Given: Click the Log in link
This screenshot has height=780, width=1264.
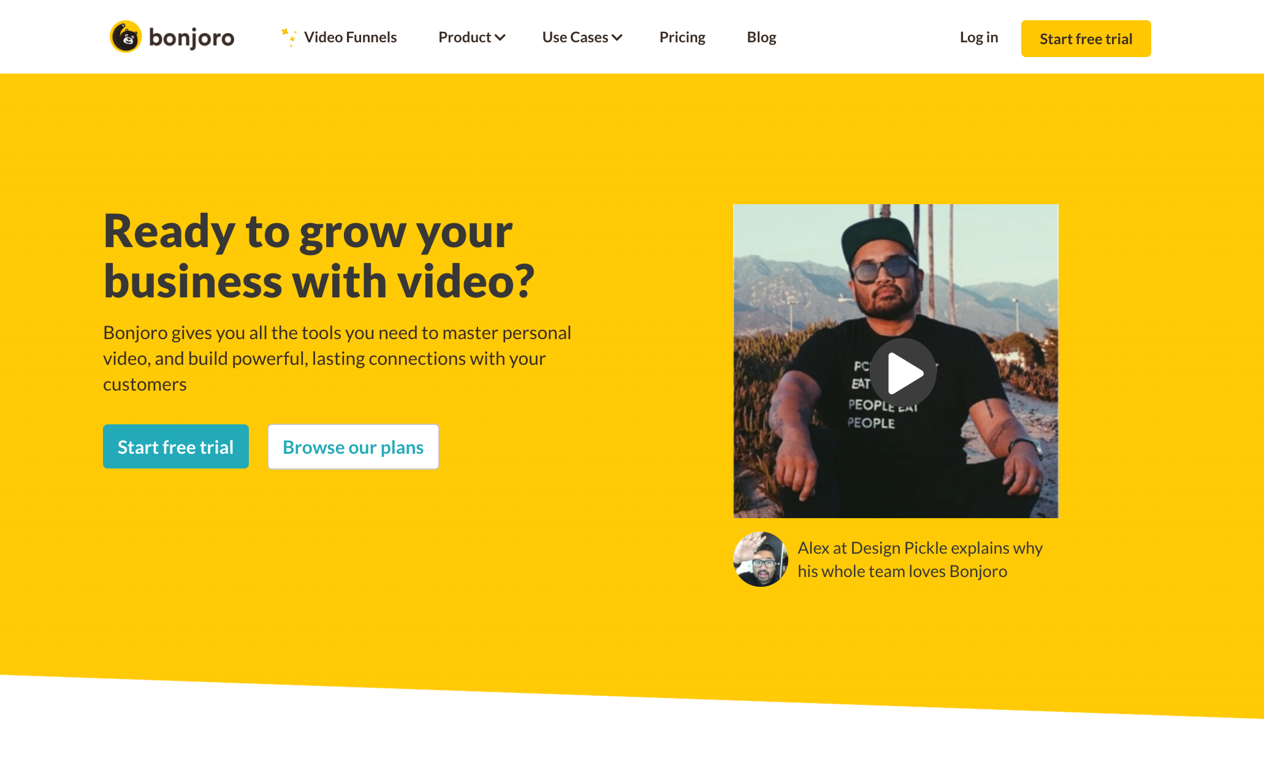Looking at the screenshot, I should pos(978,37).
